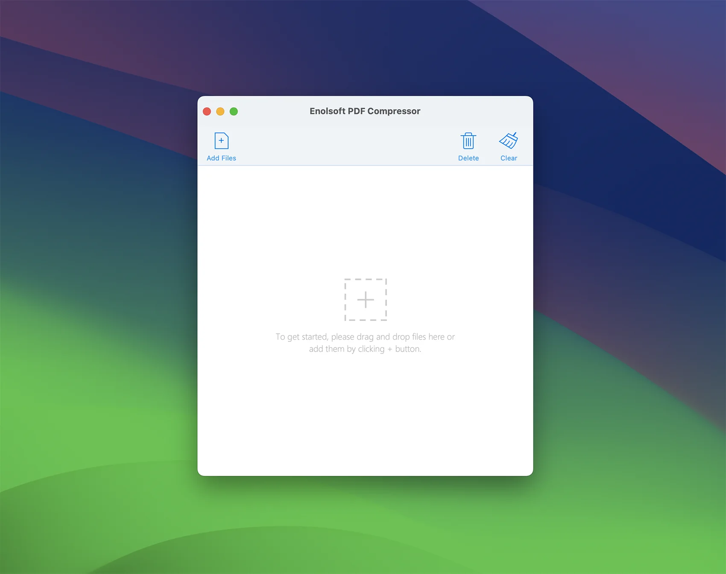Minimize the window with the yellow button

click(220, 111)
